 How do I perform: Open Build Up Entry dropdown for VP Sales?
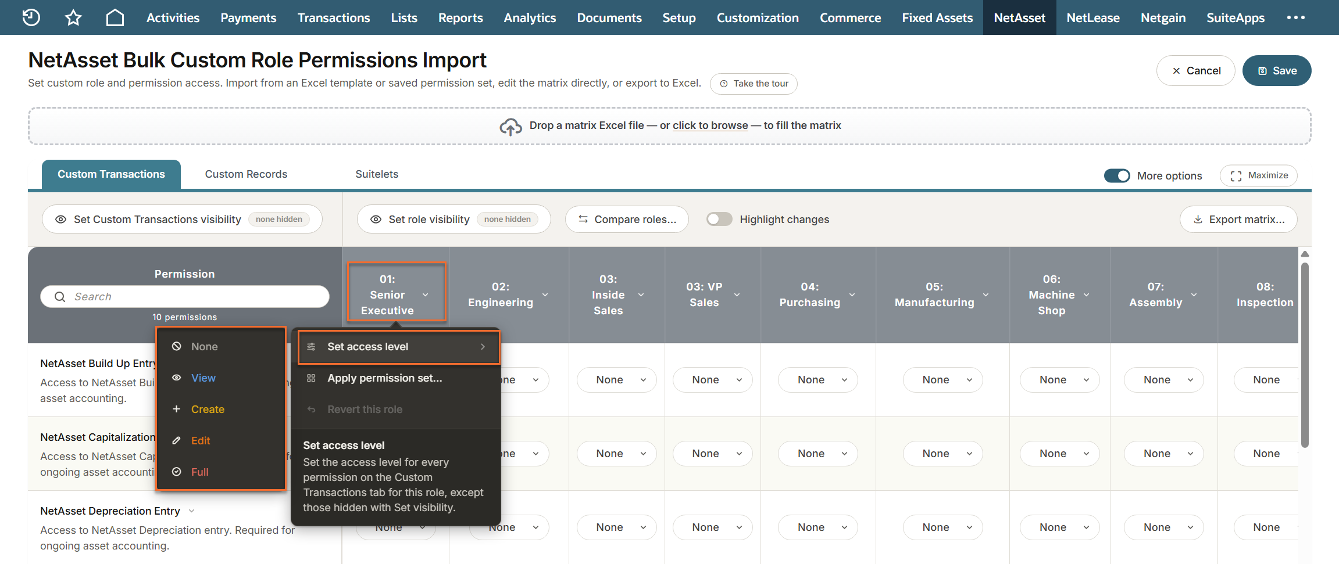tap(713, 380)
